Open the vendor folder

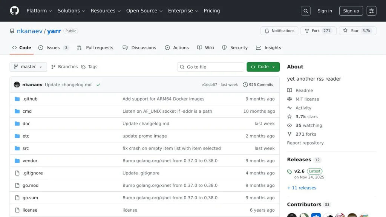pos(30,160)
